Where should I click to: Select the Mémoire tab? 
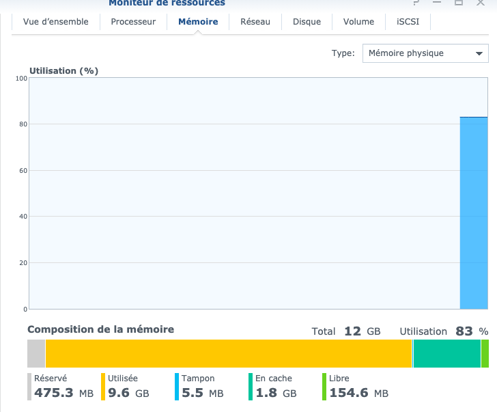click(x=198, y=22)
